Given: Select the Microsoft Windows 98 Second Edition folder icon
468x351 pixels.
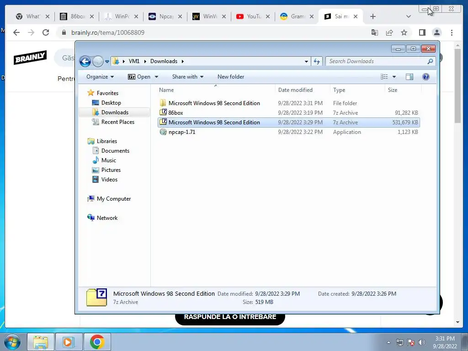Looking at the screenshot, I should pos(163,103).
